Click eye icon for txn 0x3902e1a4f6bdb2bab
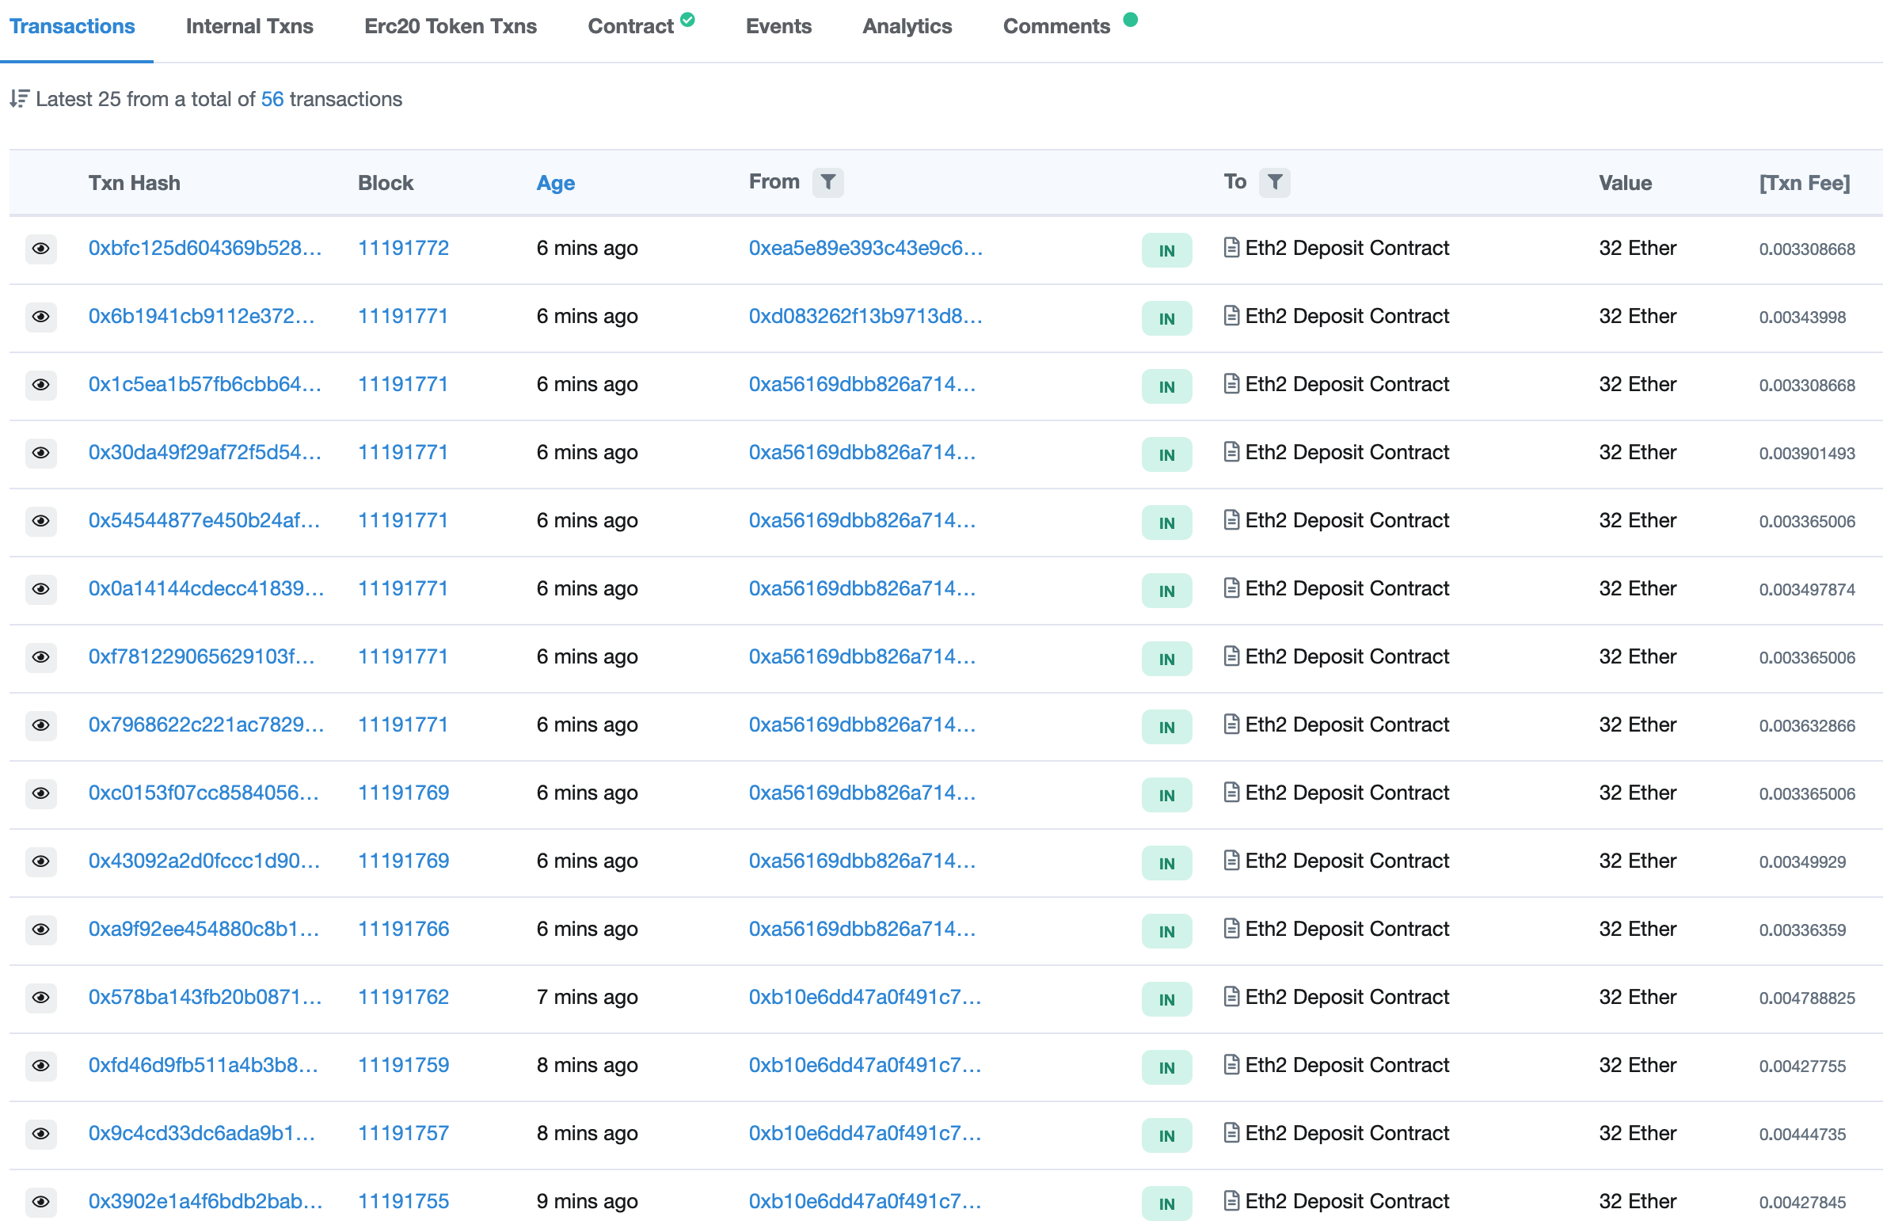Image resolution: width=1883 pixels, height=1232 pixels. 40,1202
